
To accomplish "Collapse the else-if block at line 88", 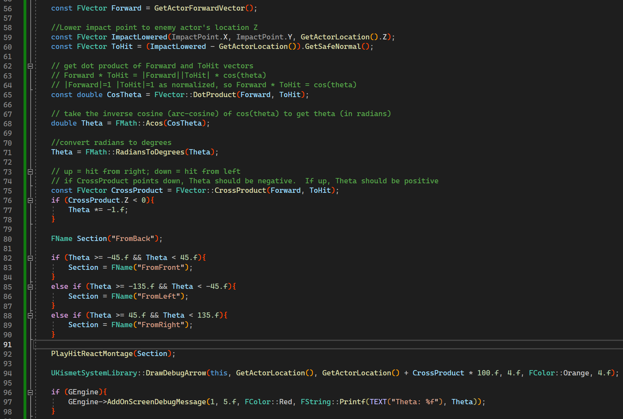I will (30, 316).
